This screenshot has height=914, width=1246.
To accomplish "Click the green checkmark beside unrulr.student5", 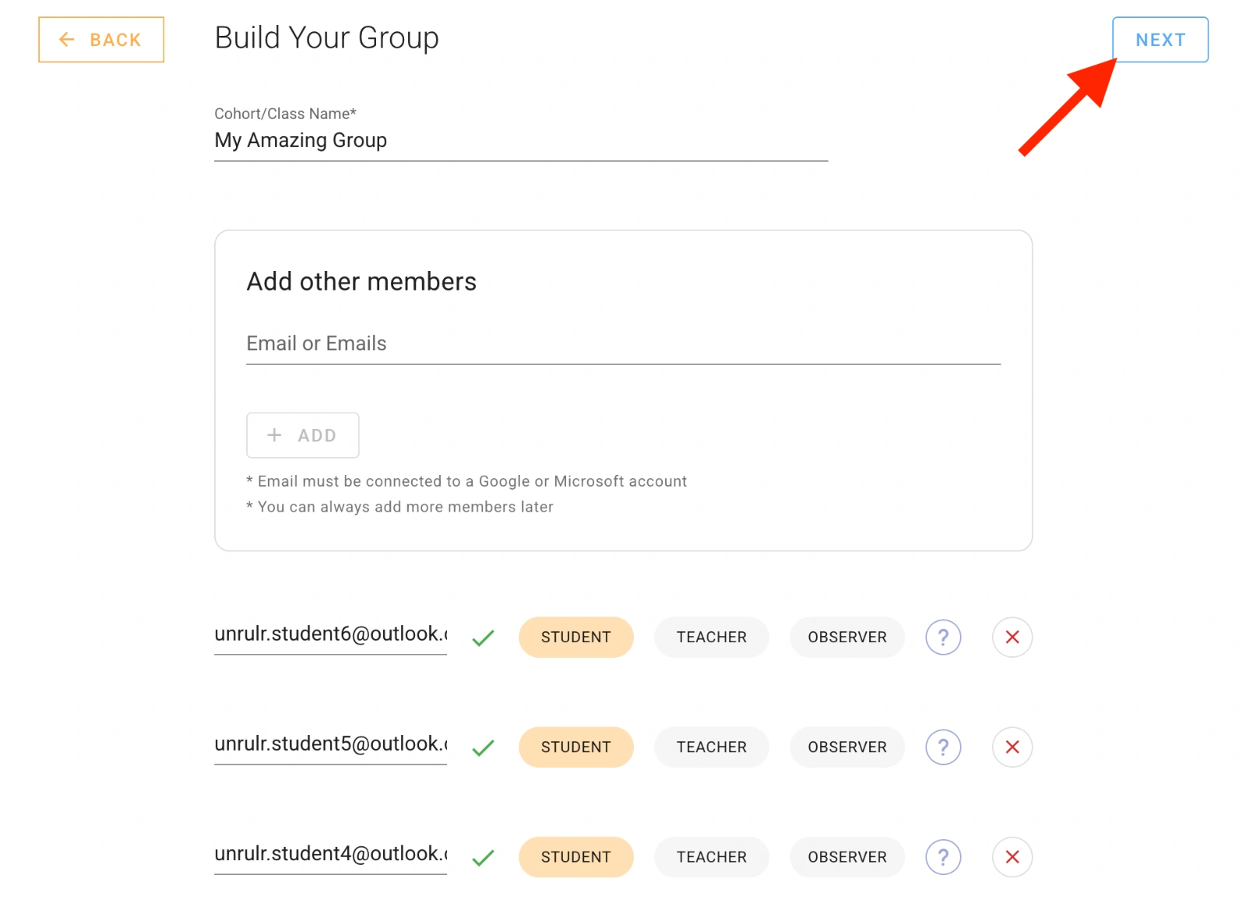I will tap(483, 747).
